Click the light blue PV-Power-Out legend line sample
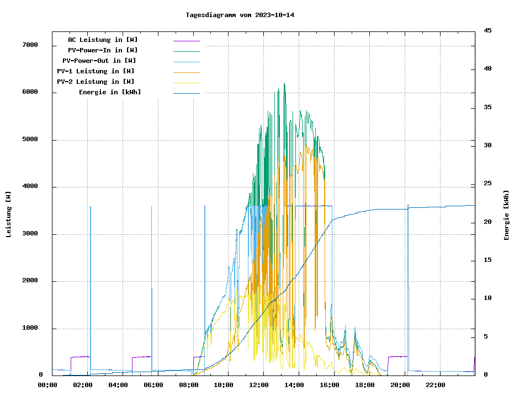Image resolution: width=530 pixels, height=397 pixels. 186,62
